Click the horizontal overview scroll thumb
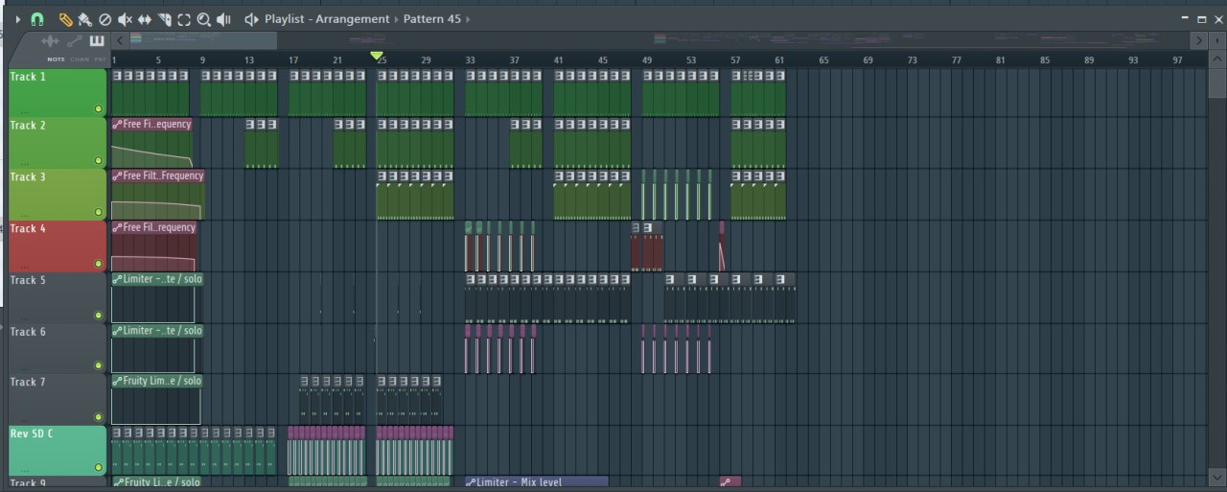Screen dimensions: 1227x492 (x=202, y=40)
